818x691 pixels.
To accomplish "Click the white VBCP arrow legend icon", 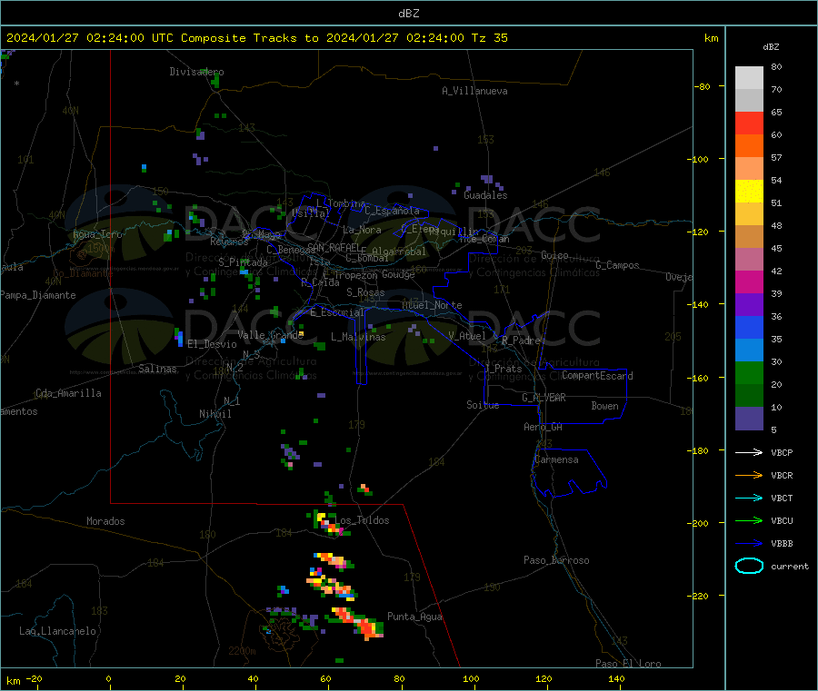I will click(749, 452).
